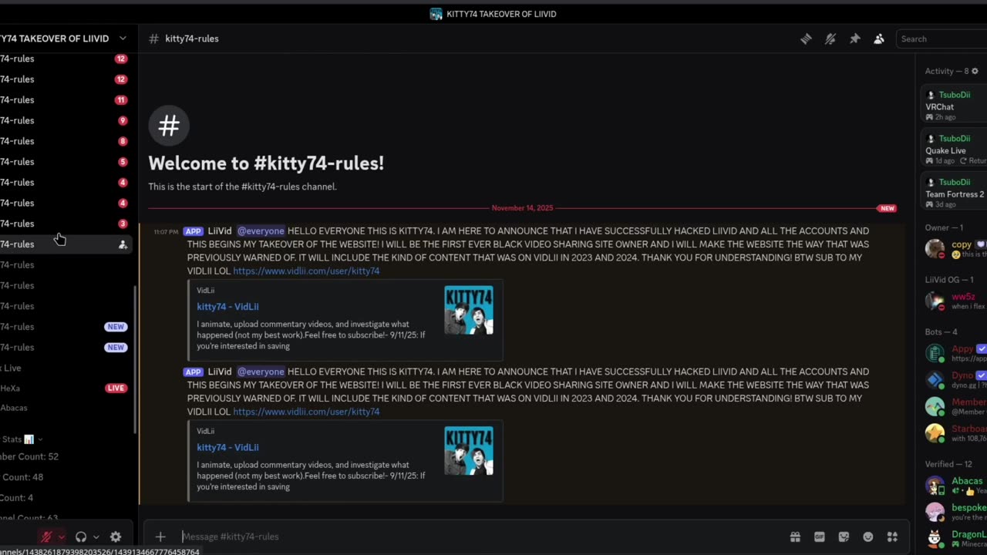Open User Settings gear
Image resolution: width=987 pixels, height=555 pixels.
[x=116, y=536]
